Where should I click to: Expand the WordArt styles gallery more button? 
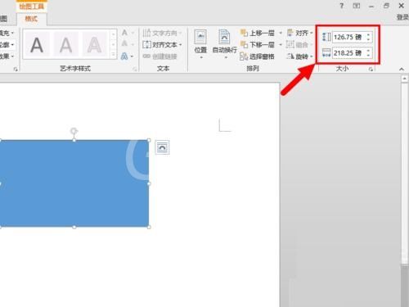click(x=113, y=54)
